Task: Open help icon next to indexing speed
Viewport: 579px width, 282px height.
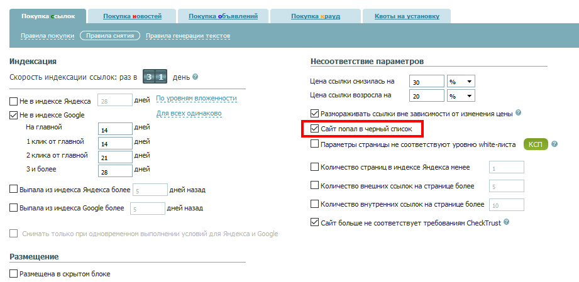Action: pos(196,77)
